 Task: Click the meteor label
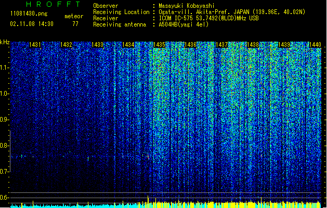pos(74,16)
